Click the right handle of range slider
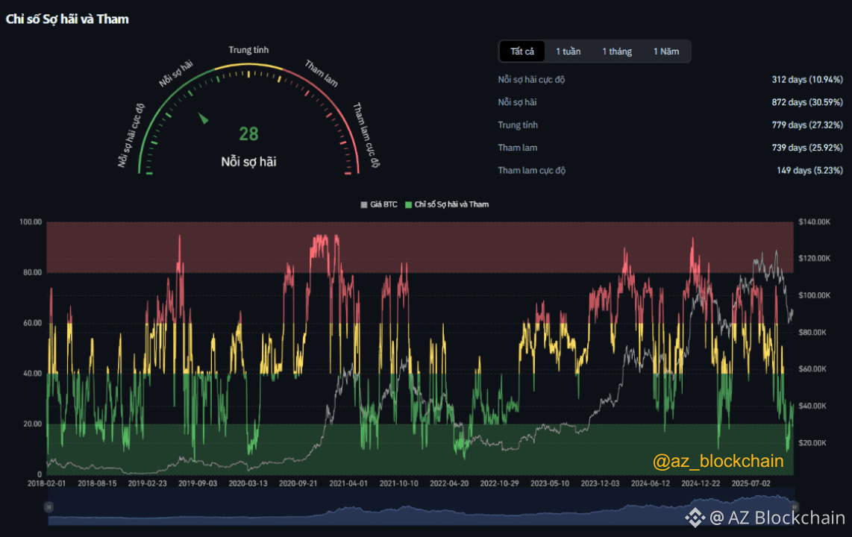The width and height of the screenshot is (852, 537). 794,507
